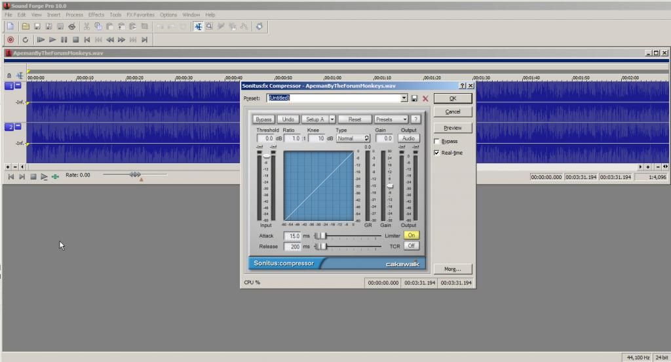Select the Magnify tool in toolbar
671x362 pixels.
tap(209, 26)
